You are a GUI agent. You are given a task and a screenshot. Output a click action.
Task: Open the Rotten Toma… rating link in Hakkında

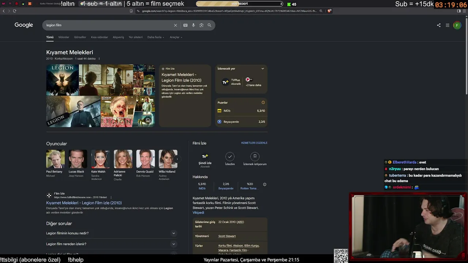coord(250,188)
